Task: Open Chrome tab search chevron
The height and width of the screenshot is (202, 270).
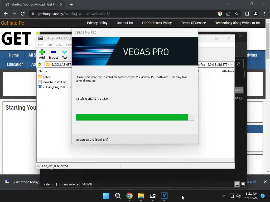Action: coord(228,4)
